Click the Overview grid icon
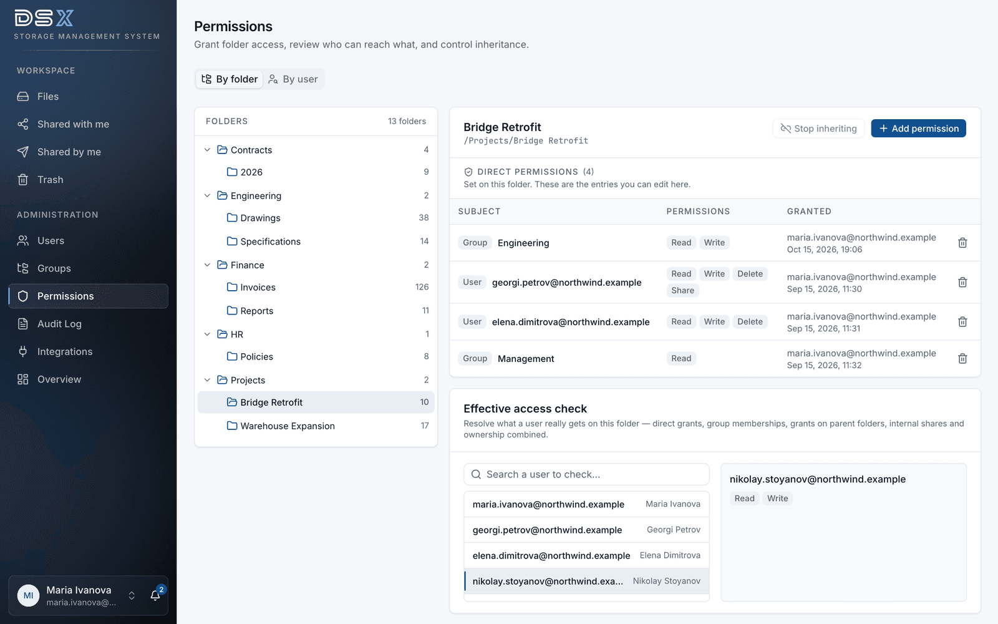998x624 pixels. click(x=23, y=379)
